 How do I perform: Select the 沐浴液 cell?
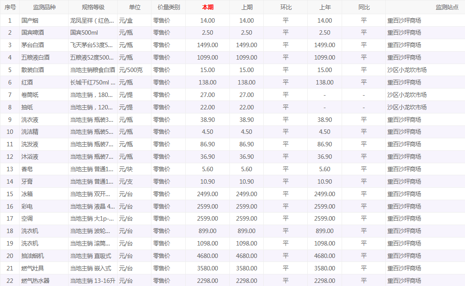point(30,157)
